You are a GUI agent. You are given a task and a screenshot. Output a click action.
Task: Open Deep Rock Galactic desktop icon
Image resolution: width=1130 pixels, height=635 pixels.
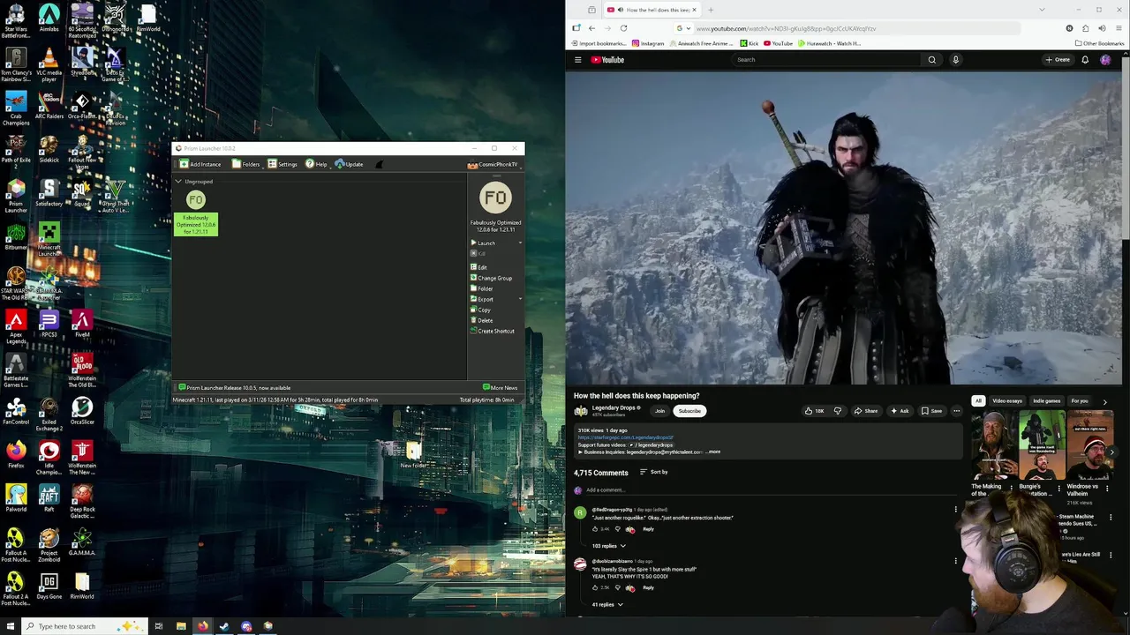[x=82, y=501]
